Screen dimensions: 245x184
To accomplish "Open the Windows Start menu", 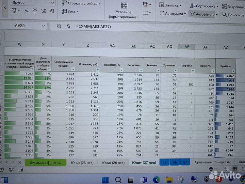I will 105,180.
